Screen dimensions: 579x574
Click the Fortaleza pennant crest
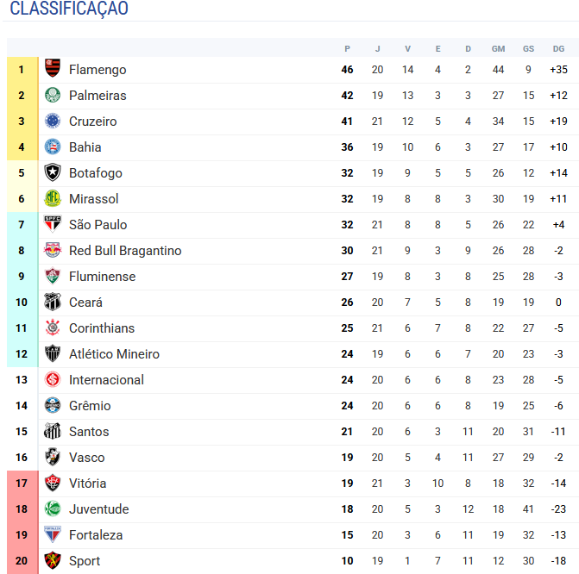point(53,534)
